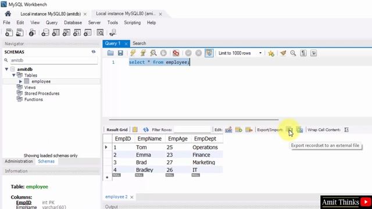Save query as snippet star icon
This screenshot has width=372, height=209.
click(x=271, y=53)
